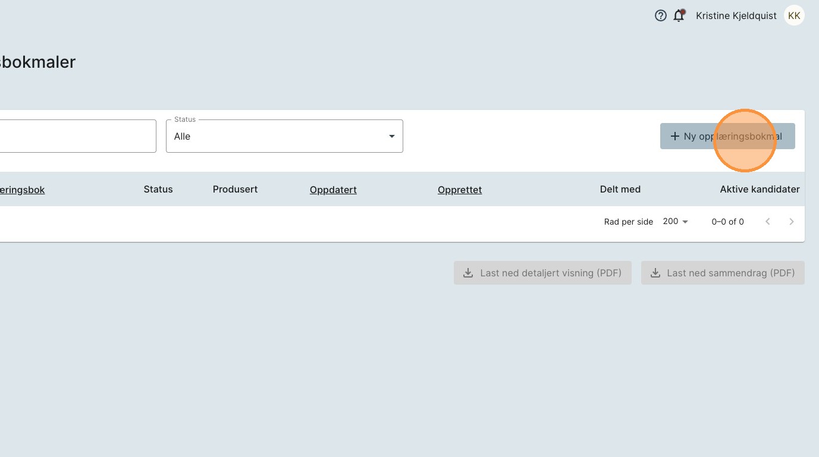Image resolution: width=819 pixels, height=457 pixels.
Task: Sort by the opplæringsbok name column header
Action: point(22,190)
